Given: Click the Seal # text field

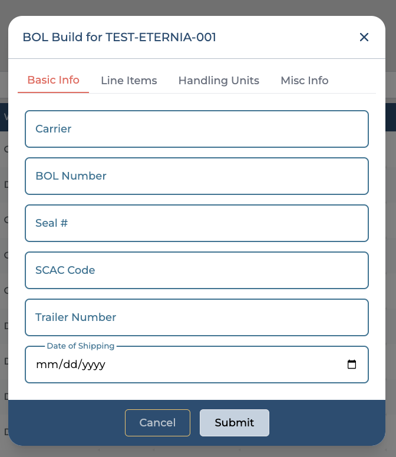Looking at the screenshot, I should [196, 223].
